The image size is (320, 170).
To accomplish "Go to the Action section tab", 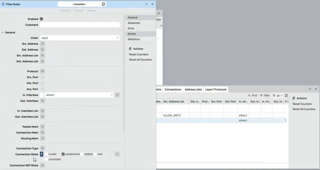I will click(140, 34).
